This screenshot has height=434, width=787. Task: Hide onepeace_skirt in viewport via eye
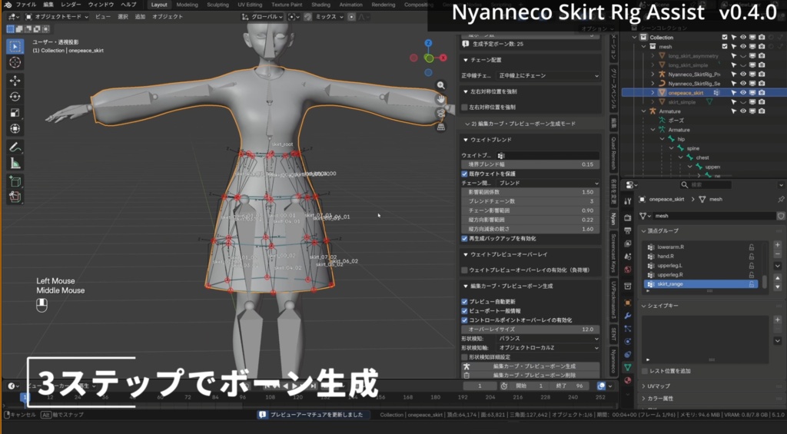[743, 93]
